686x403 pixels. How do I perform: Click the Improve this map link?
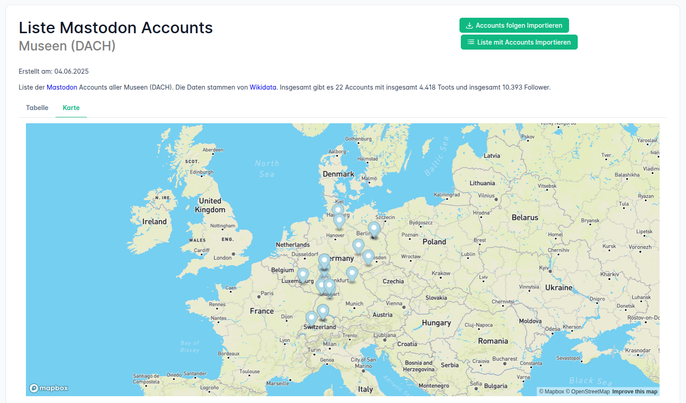(x=635, y=392)
